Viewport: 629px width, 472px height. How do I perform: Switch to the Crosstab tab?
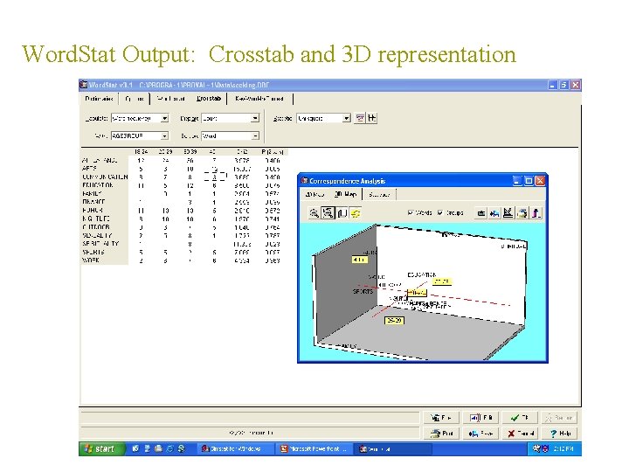[209, 98]
